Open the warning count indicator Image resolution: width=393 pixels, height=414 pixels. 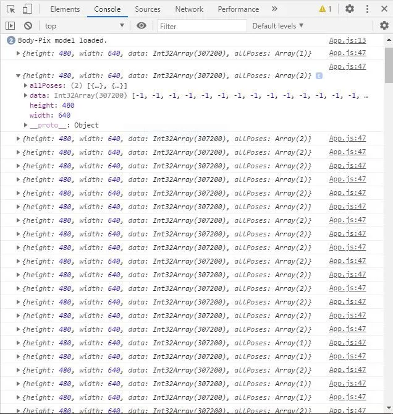tap(325, 9)
